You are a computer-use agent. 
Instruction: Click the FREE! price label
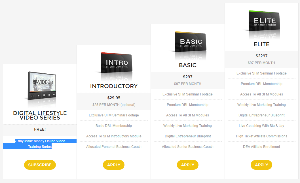click(40, 129)
